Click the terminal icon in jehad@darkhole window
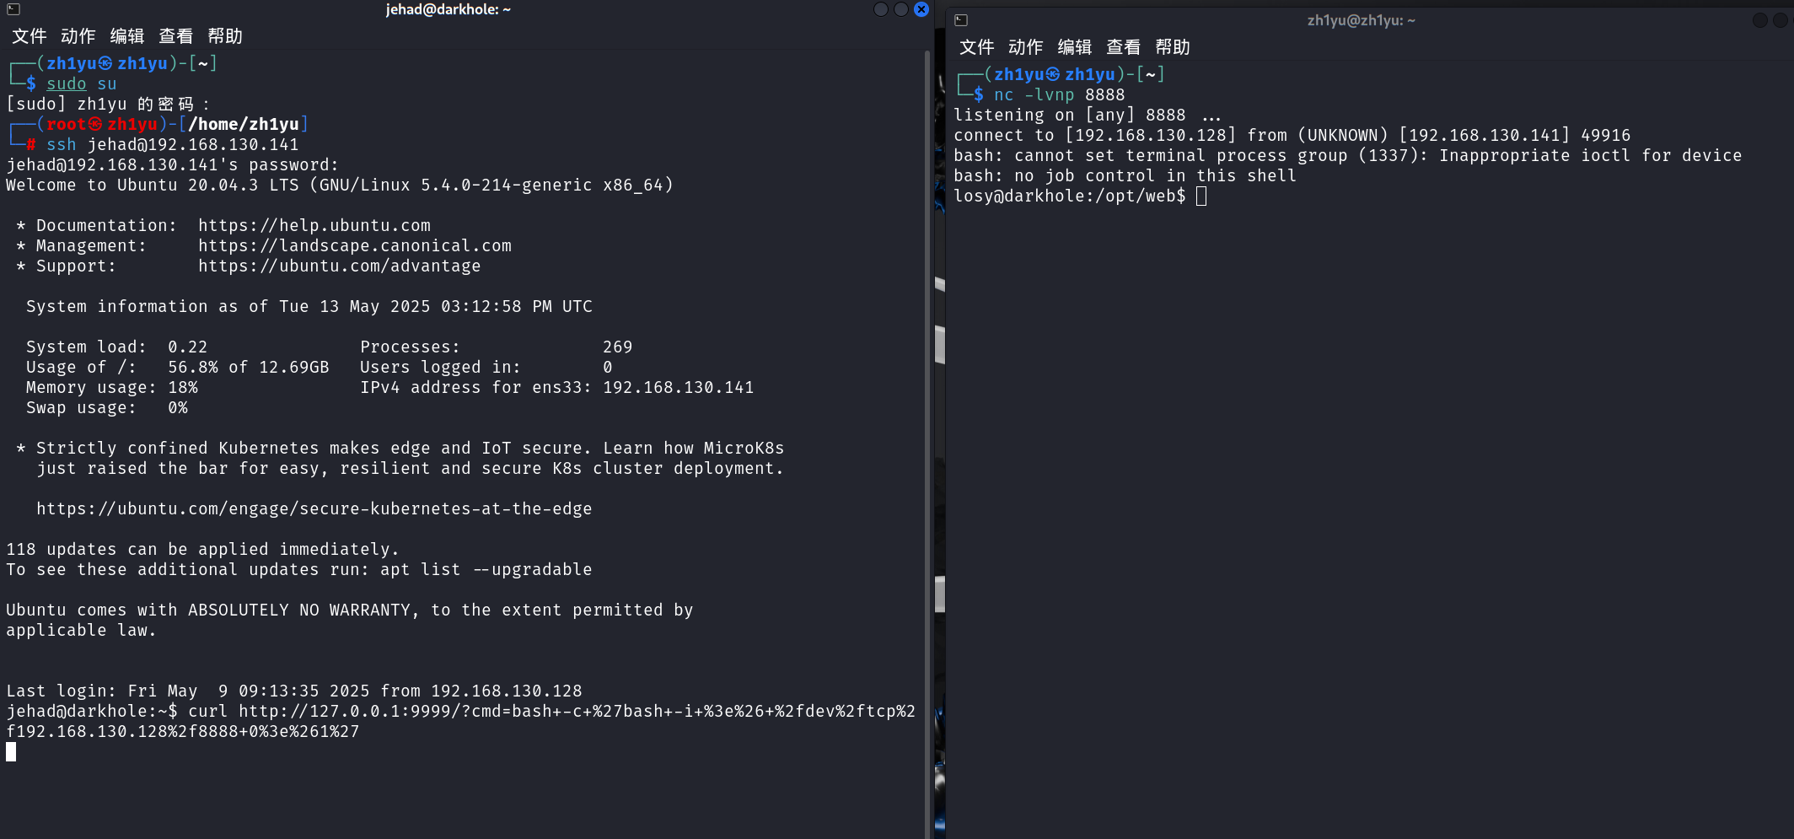This screenshot has width=1794, height=839. [x=13, y=9]
